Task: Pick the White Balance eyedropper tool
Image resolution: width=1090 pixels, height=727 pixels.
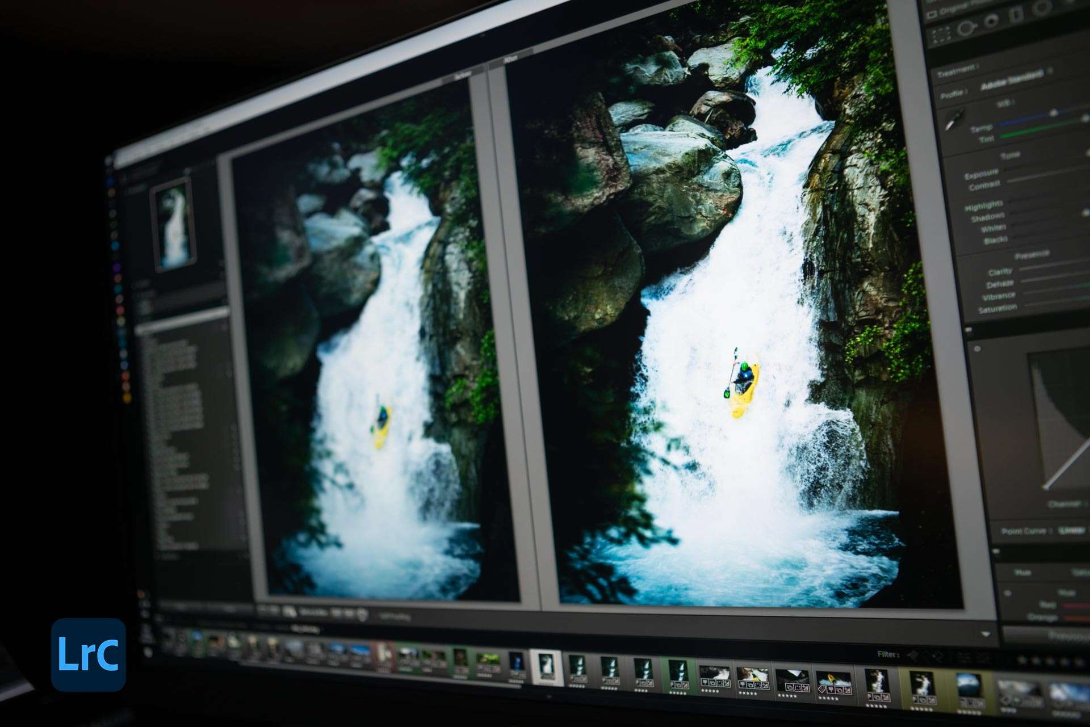Action: [955, 120]
